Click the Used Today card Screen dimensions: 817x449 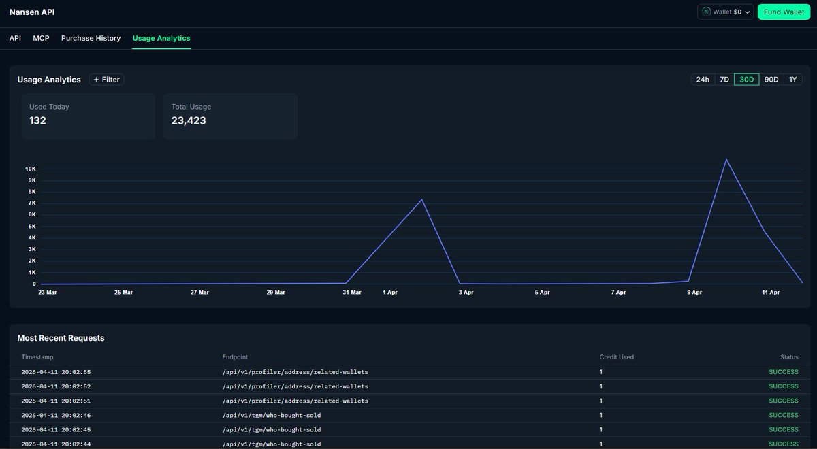coord(88,116)
